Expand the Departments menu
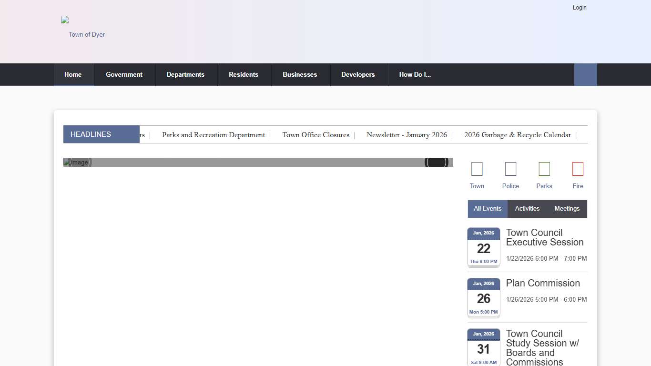The width and height of the screenshot is (651, 366). point(185,75)
